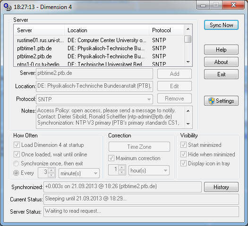Open the History log
Screen dimensions: 248x226
(221, 187)
